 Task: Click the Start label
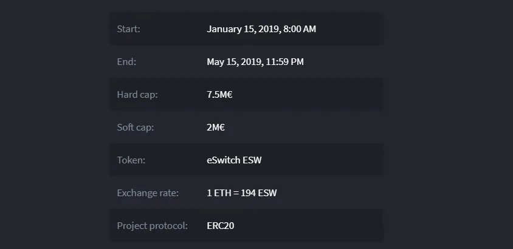pyautogui.click(x=128, y=29)
